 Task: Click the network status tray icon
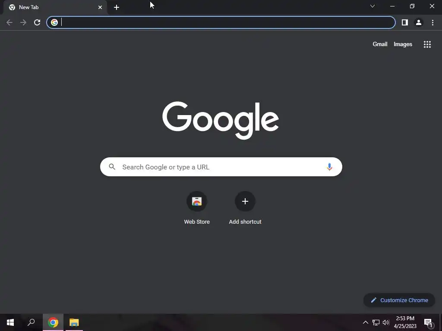click(376, 322)
